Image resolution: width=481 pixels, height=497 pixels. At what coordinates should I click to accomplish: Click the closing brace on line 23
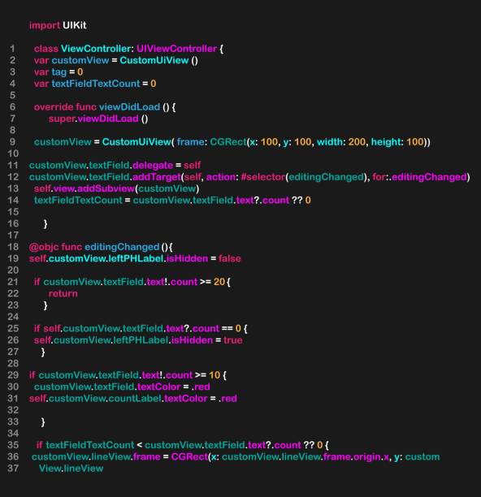point(45,305)
